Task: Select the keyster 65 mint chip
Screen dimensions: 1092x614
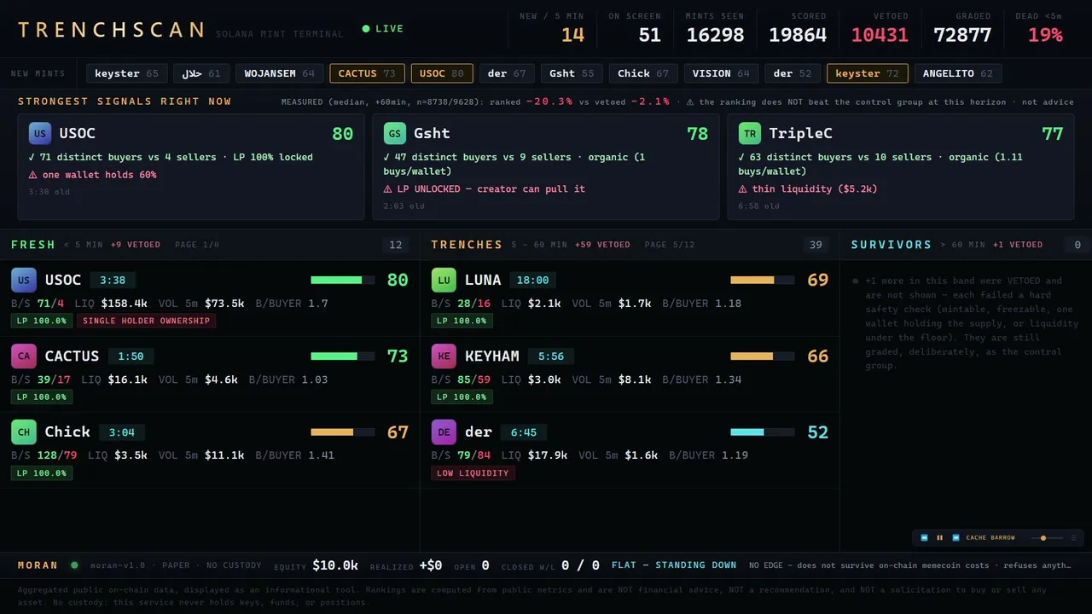Action: click(x=126, y=73)
